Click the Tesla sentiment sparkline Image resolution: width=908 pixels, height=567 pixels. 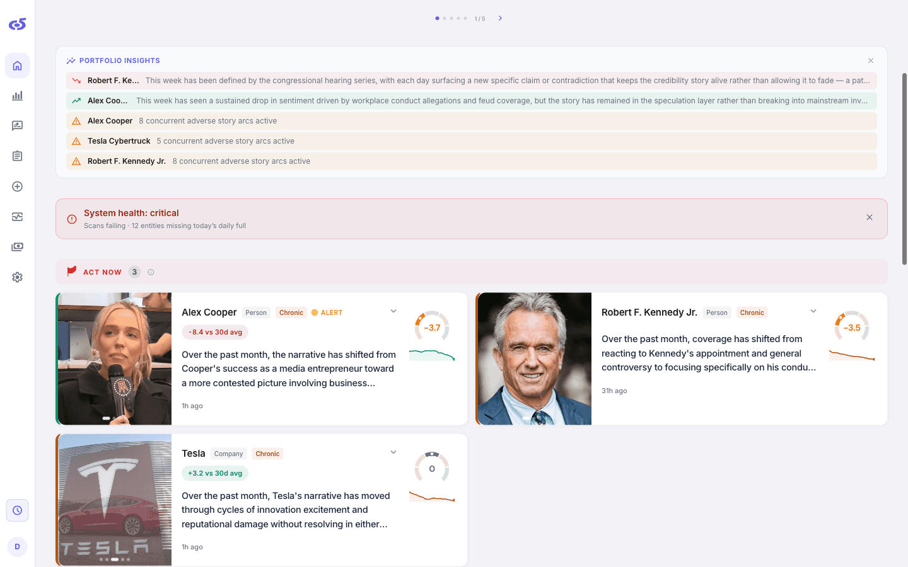(x=432, y=496)
